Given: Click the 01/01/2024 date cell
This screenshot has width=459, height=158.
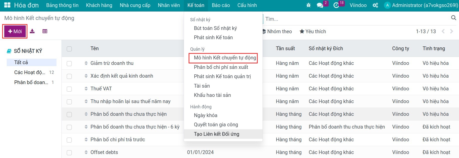Looking at the screenshot, I should 200,152.
